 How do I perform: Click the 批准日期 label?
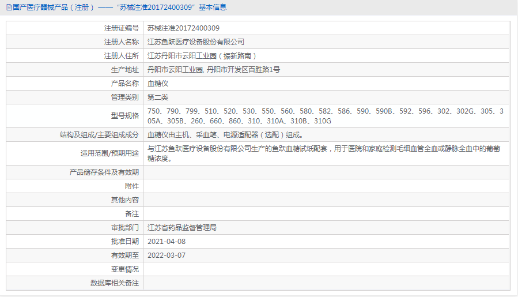point(125,242)
